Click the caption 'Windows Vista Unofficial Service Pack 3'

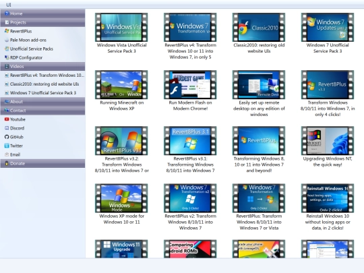[121, 48]
